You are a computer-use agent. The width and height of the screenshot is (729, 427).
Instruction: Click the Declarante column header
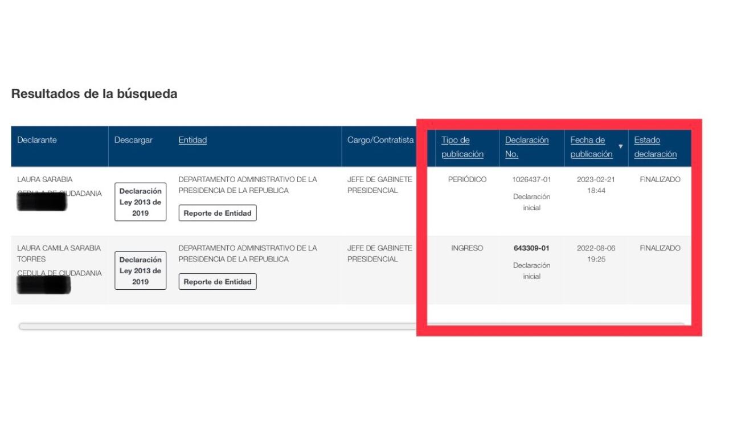click(x=37, y=140)
